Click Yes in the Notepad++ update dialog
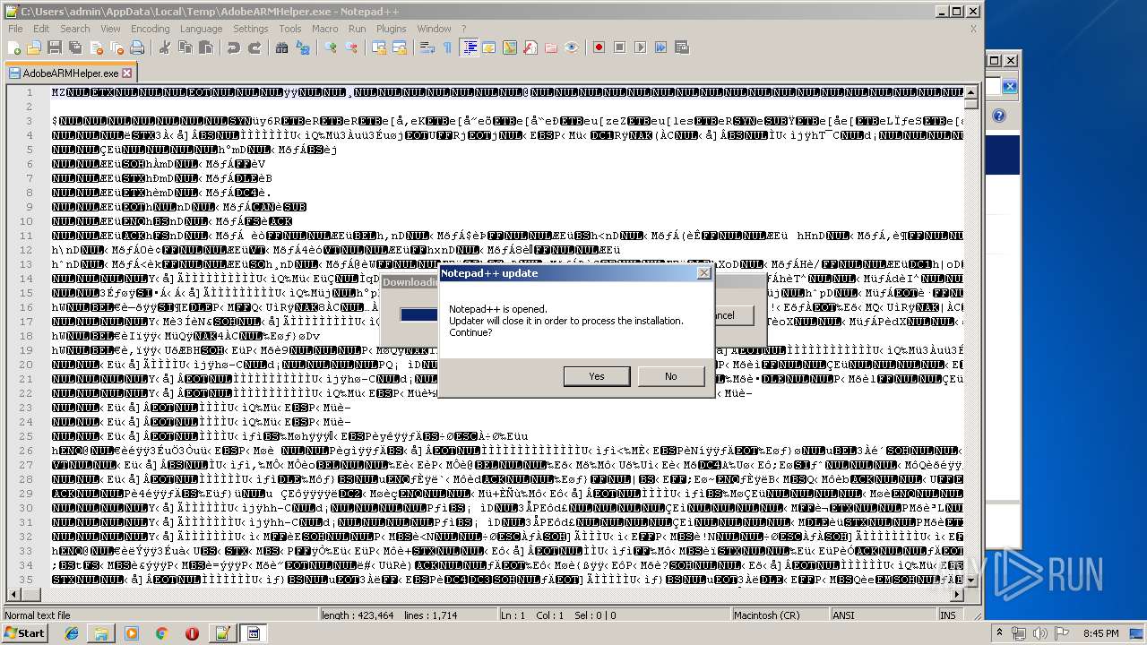1147x645 pixels. [x=597, y=376]
